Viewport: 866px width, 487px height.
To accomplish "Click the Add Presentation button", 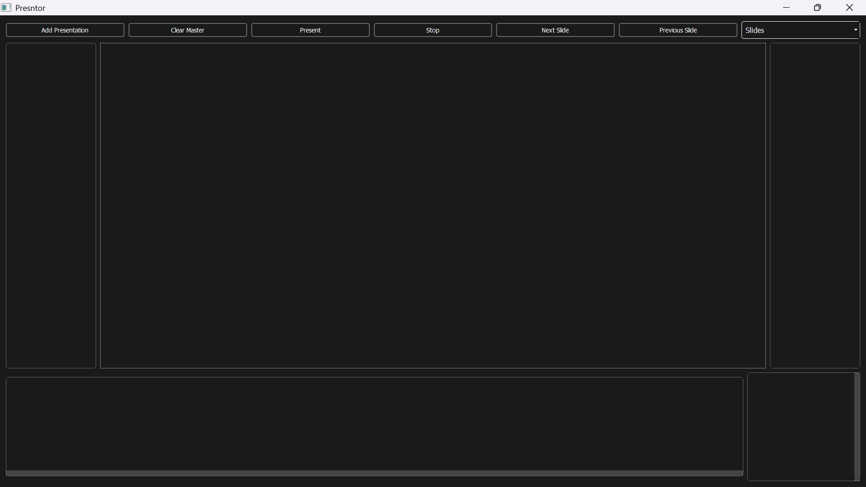I will [65, 30].
